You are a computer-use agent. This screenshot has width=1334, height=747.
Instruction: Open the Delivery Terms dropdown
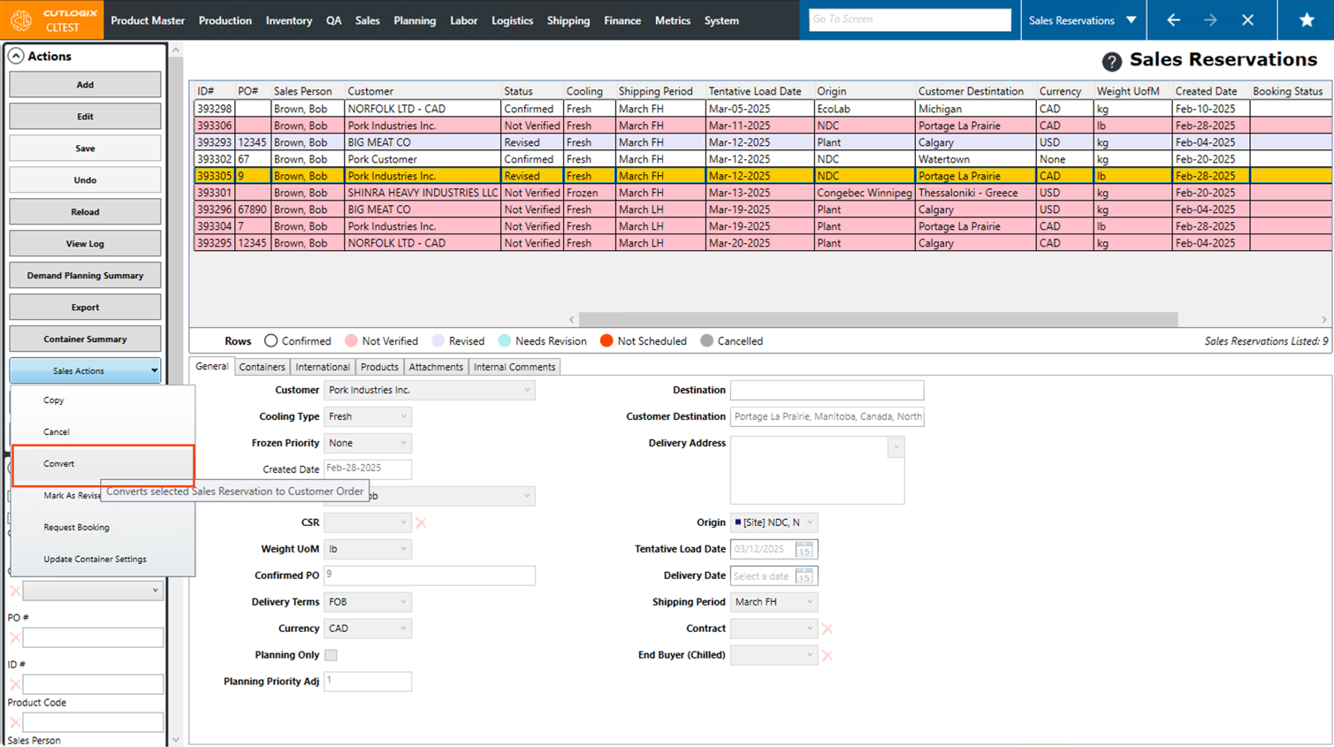367,602
